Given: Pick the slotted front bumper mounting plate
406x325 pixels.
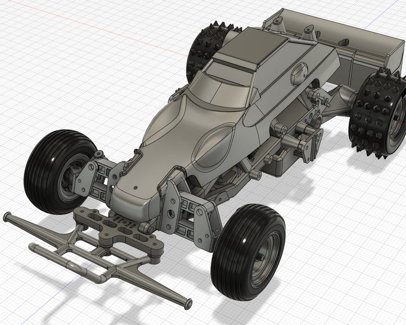Looking at the screenshot, I should [x=119, y=229].
